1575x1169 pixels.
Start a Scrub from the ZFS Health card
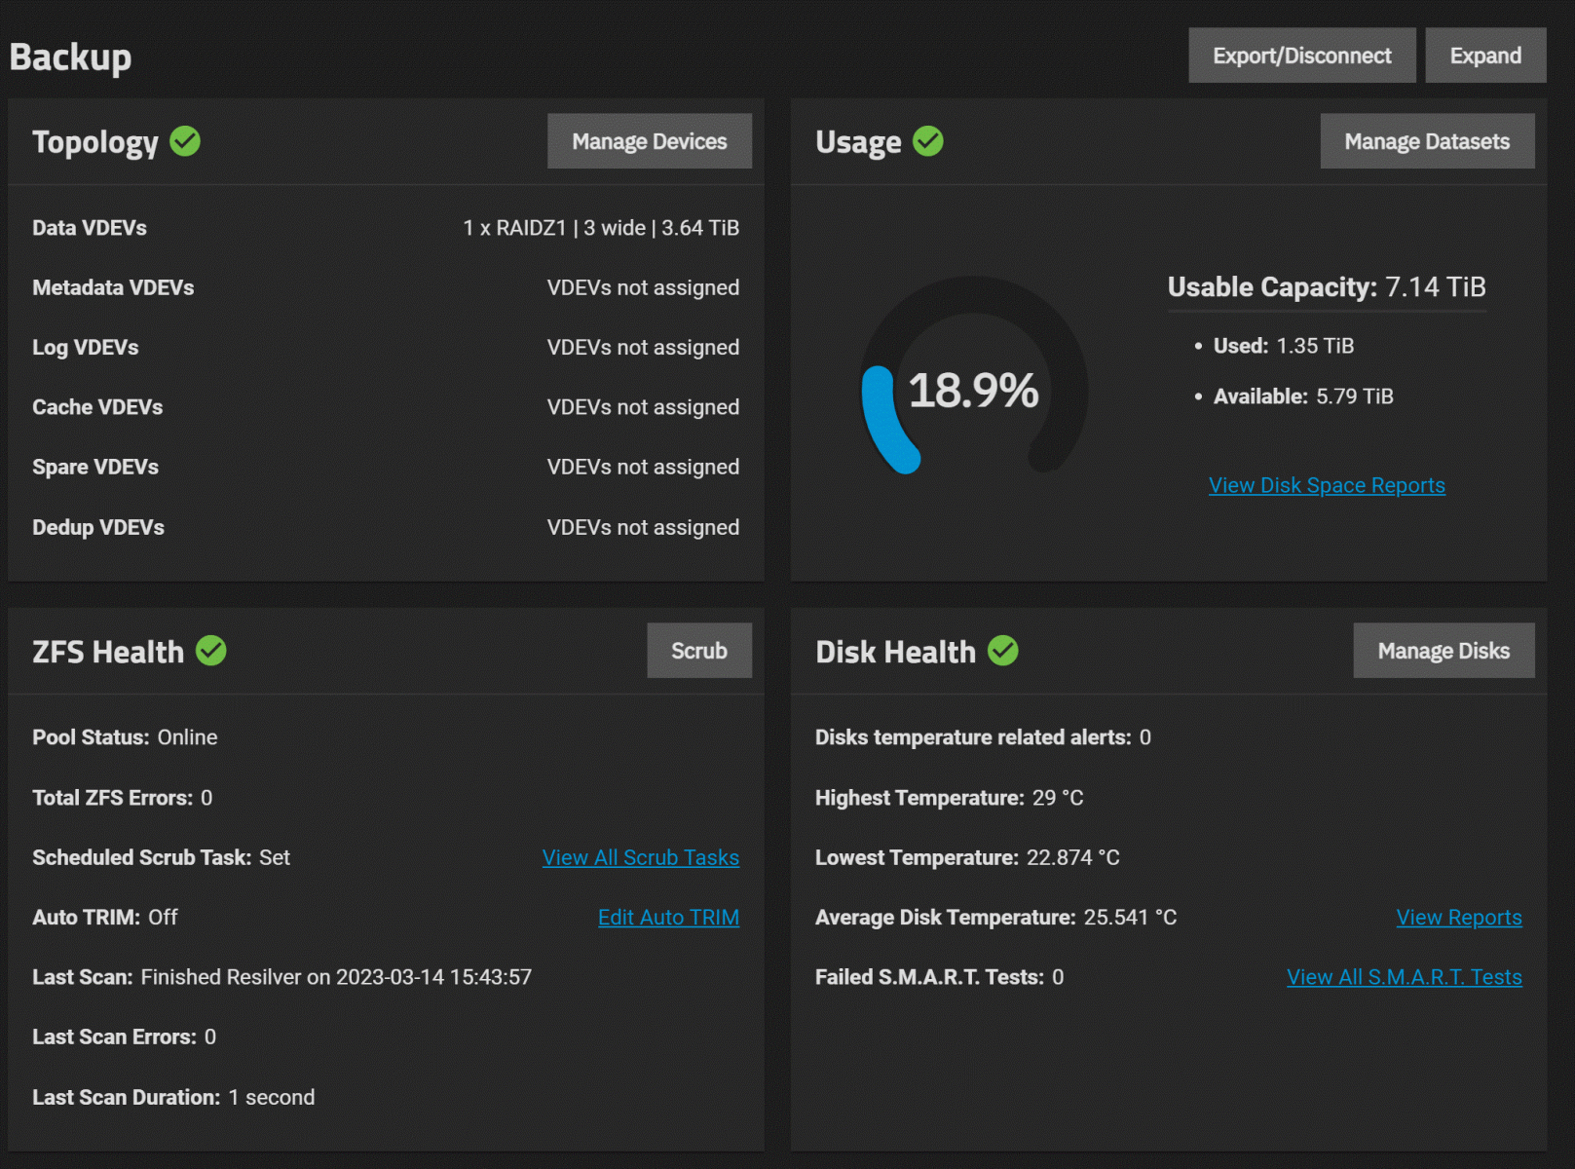pos(698,651)
